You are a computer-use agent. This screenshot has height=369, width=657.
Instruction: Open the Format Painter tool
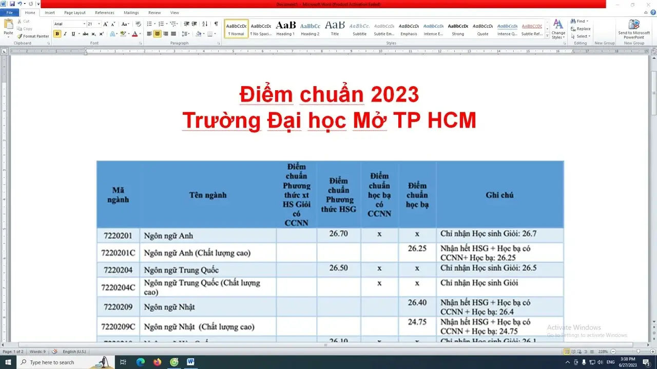pos(33,36)
